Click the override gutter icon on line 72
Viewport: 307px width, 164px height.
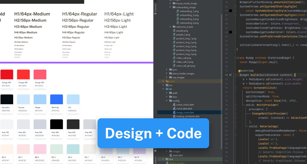(x=230, y=75)
